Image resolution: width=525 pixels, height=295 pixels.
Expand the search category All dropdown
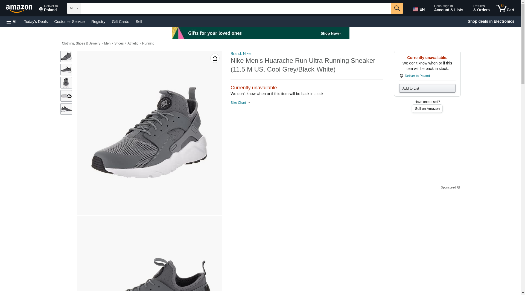point(74,8)
